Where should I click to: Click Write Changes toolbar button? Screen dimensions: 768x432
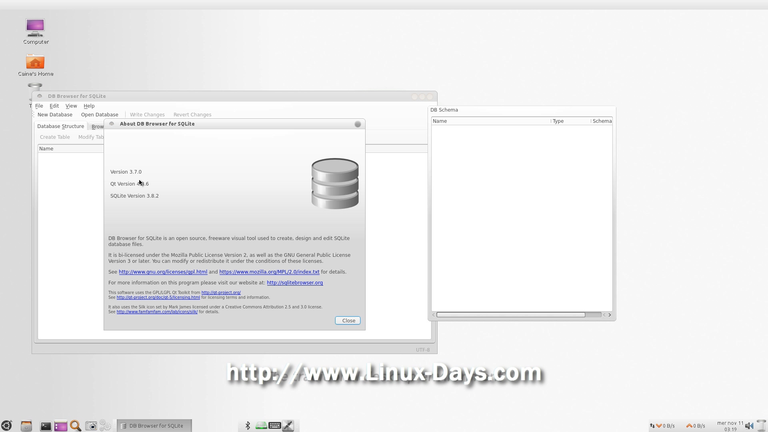pos(147,115)
